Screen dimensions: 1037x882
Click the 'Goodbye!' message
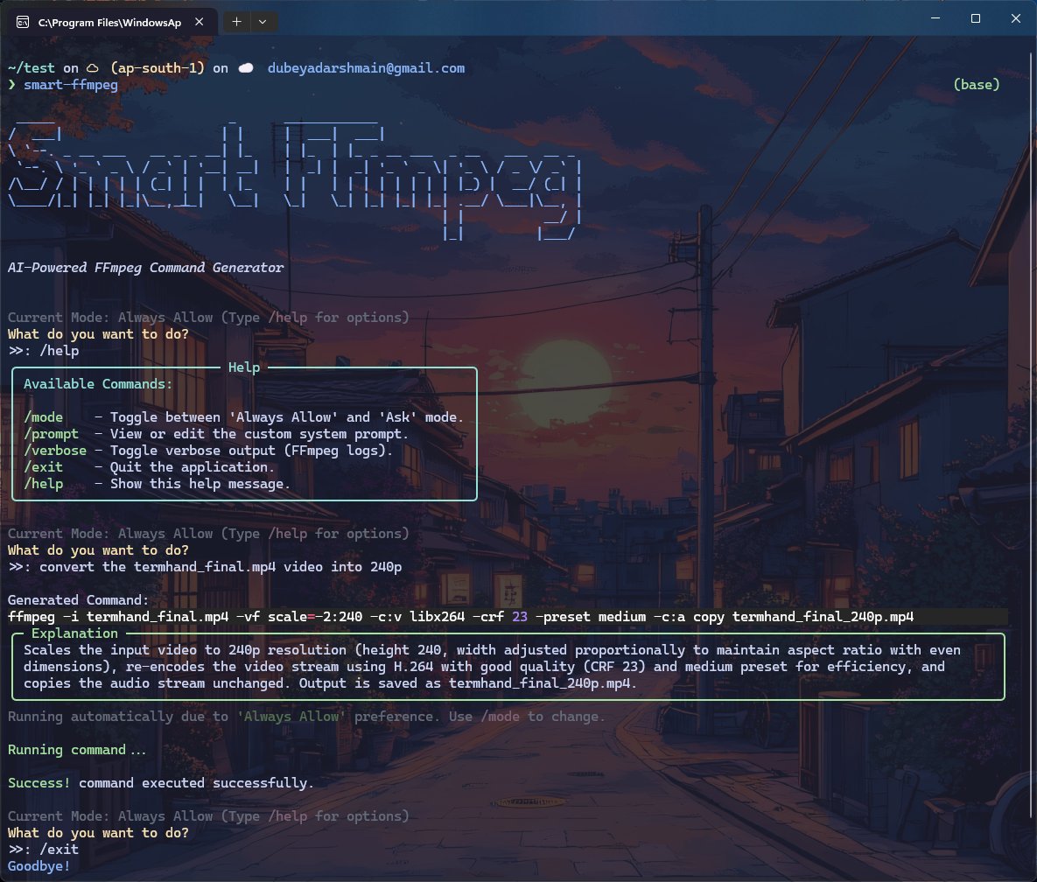pyautogui.click(x=39, y=866)
